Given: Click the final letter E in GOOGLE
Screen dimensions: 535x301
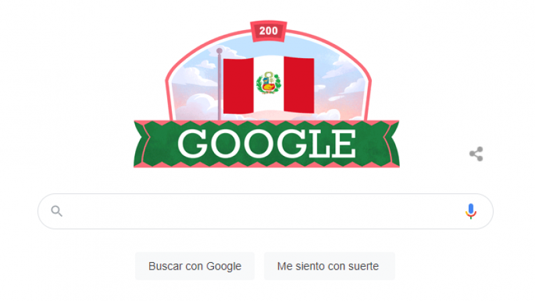Looking at the screenshot, I should tap(343, 144).
